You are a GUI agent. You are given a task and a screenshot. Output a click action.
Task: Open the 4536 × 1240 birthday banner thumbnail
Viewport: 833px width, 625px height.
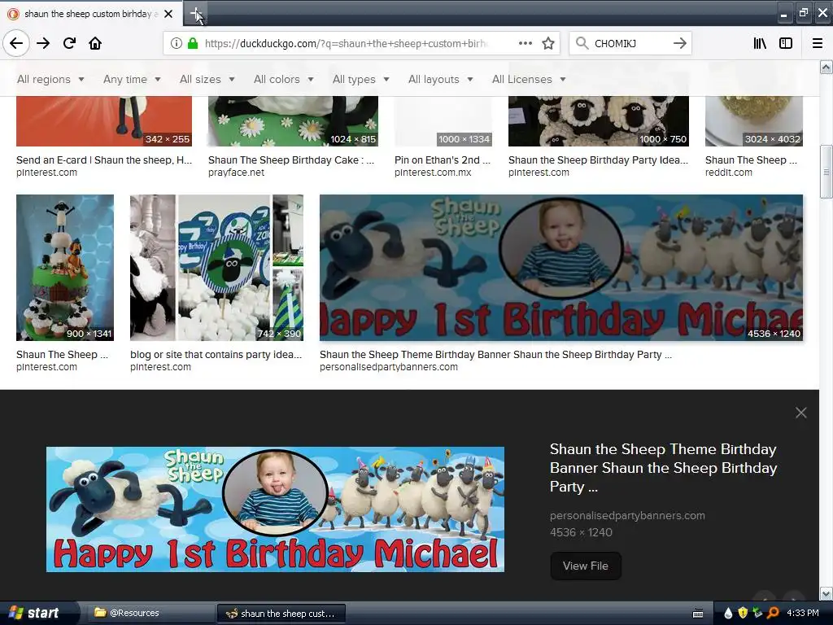point(561,267)
